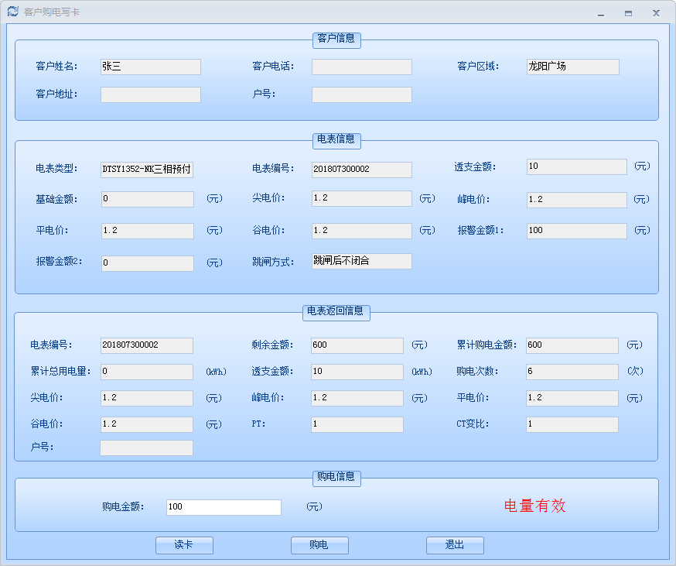Maximize the 客户购电写卡 window
Image resolution: width=676 pixels, height=566 pixels.
[x=628, y=13]
